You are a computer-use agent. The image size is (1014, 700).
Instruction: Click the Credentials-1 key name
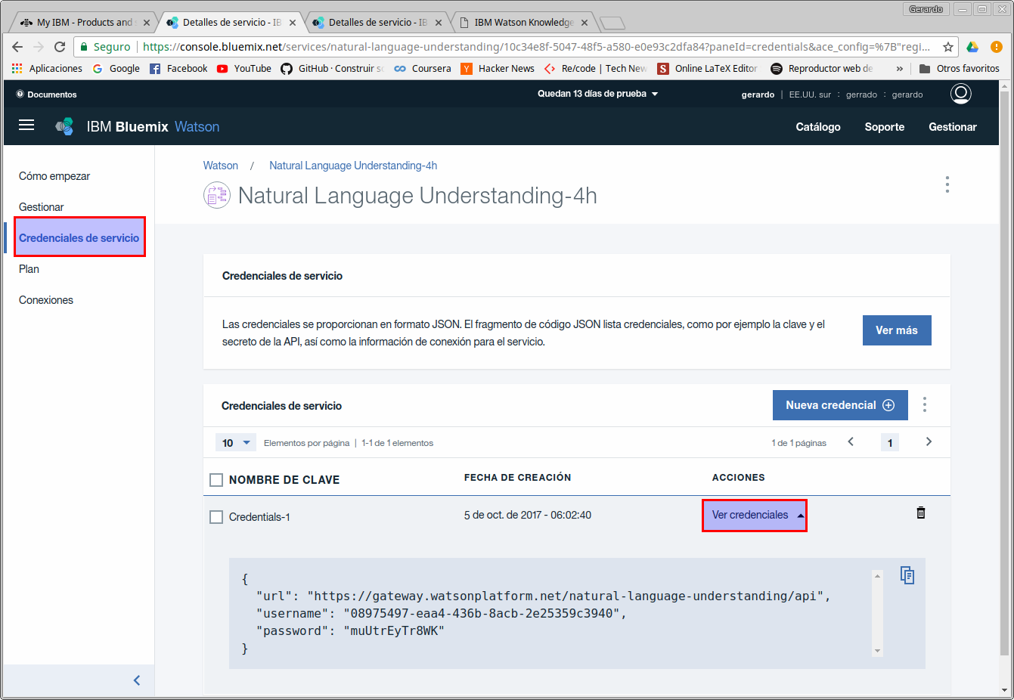(259, 517)
